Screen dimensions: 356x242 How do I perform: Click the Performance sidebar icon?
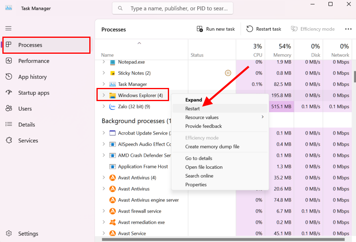coord(9,61)
